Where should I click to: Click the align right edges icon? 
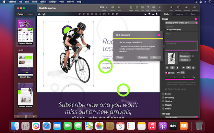87,14
